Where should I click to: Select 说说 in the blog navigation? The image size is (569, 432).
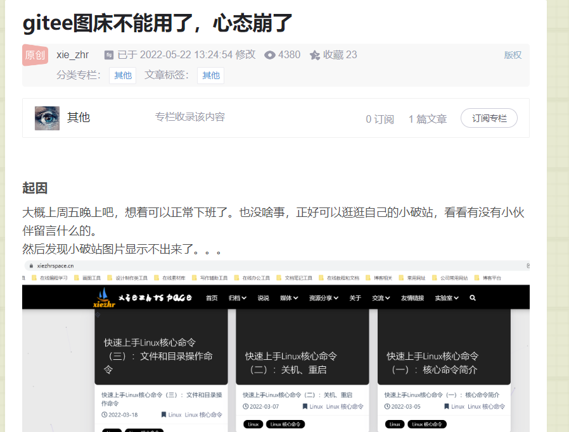(264, 298)
